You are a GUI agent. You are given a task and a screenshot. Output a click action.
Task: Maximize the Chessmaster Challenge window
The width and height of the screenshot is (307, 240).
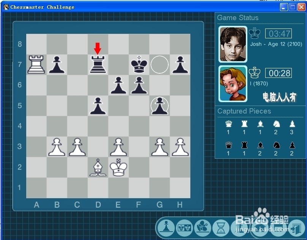coord(293,7)
